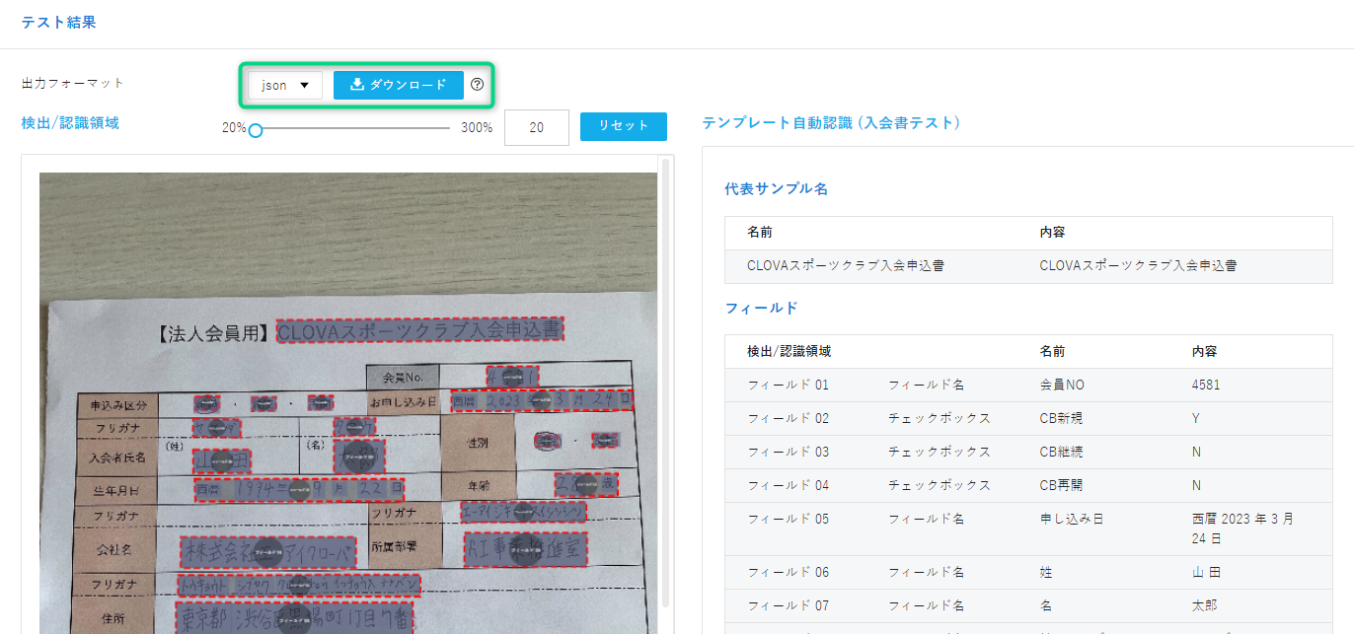The width and height of the screenshot is (1354, 634).
Task: Click the help question mark icon
Action: 478,85
